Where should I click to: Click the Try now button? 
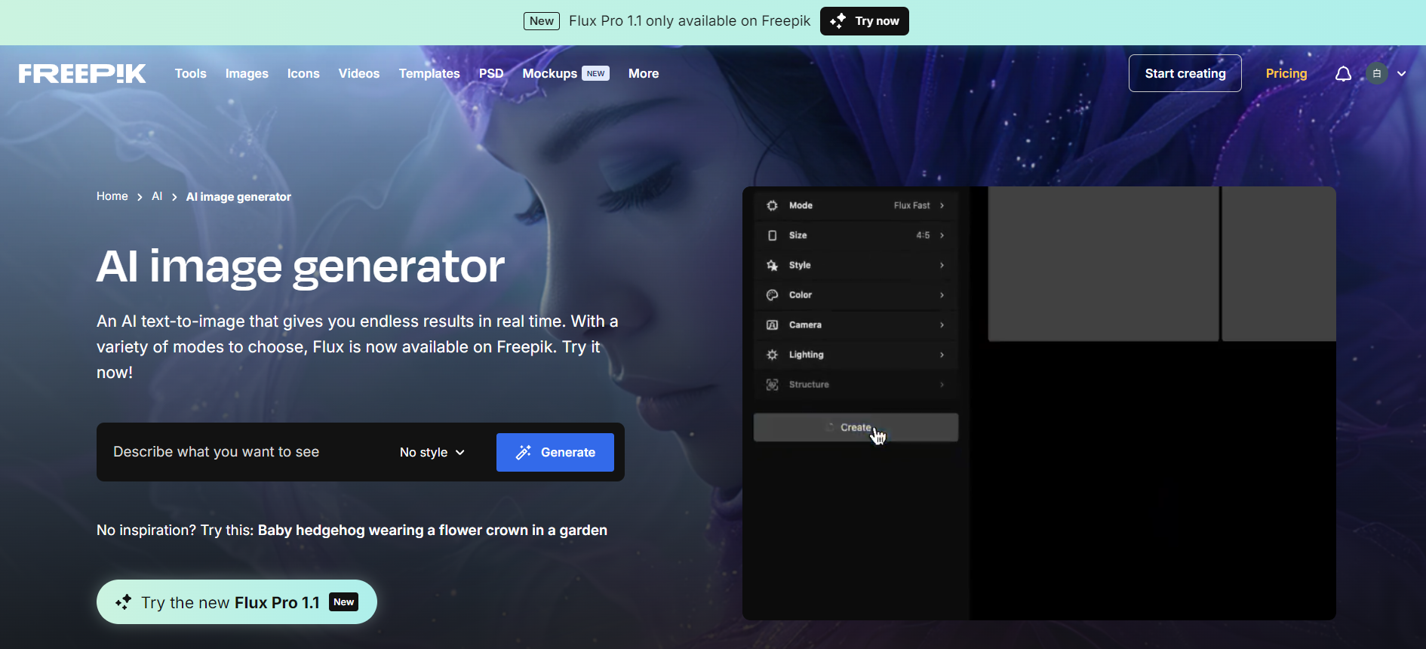[x=865, y=21]
